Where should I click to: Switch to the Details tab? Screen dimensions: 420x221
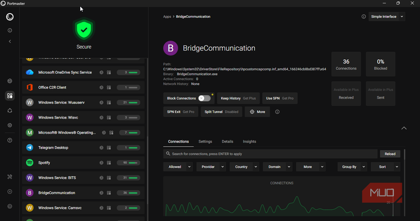coord(227,142)
